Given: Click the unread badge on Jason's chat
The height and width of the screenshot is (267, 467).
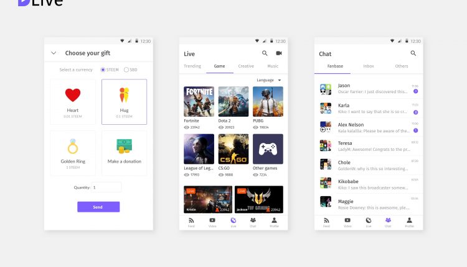Looking at the screenshot, I should coord(416,91).
